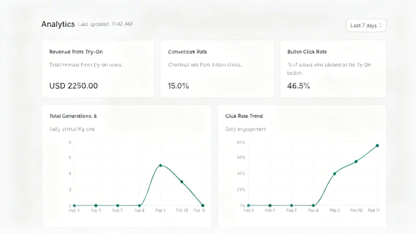This screenshot has width=416, height=234.
Task: Click the 15.0% conversion rate value
Action: [178, 86]
